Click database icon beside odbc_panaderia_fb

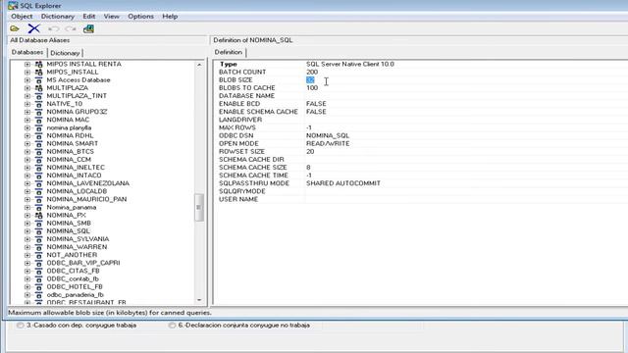38,295
